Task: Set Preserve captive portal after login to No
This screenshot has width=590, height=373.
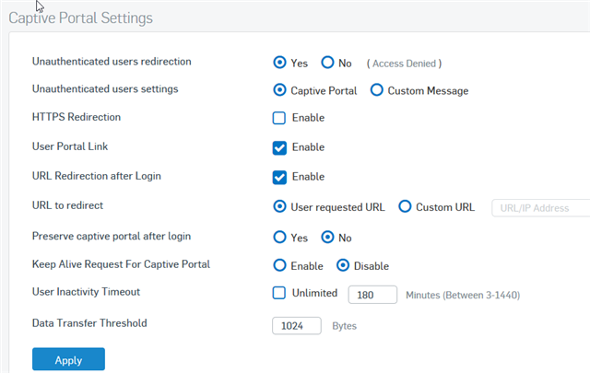Action: tap(327, 237)
